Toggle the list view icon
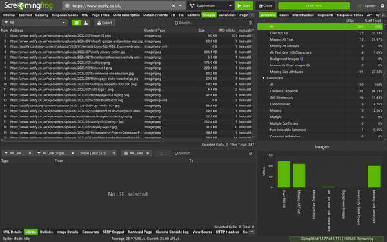The image size is (387, 242). pyautogui.click(x=76, y=23)
